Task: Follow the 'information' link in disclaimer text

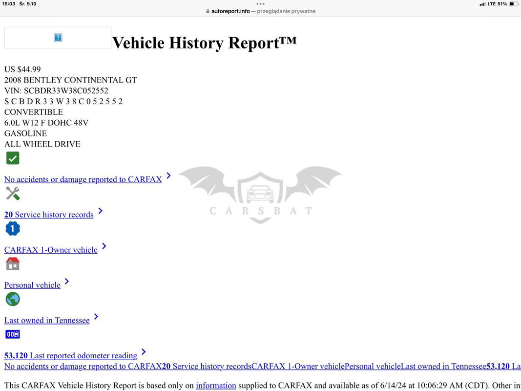Action: [216, 386]
